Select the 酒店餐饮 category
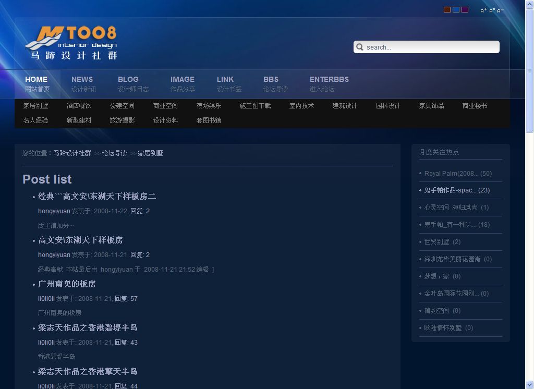Viewport: 534px width, 389px height. (79, 106)
